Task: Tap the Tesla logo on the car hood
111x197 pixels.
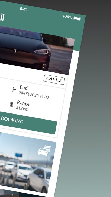Action: [16, 51]
